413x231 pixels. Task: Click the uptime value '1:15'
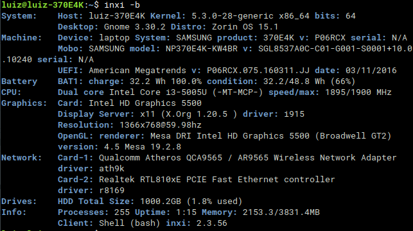pos(186,212)
